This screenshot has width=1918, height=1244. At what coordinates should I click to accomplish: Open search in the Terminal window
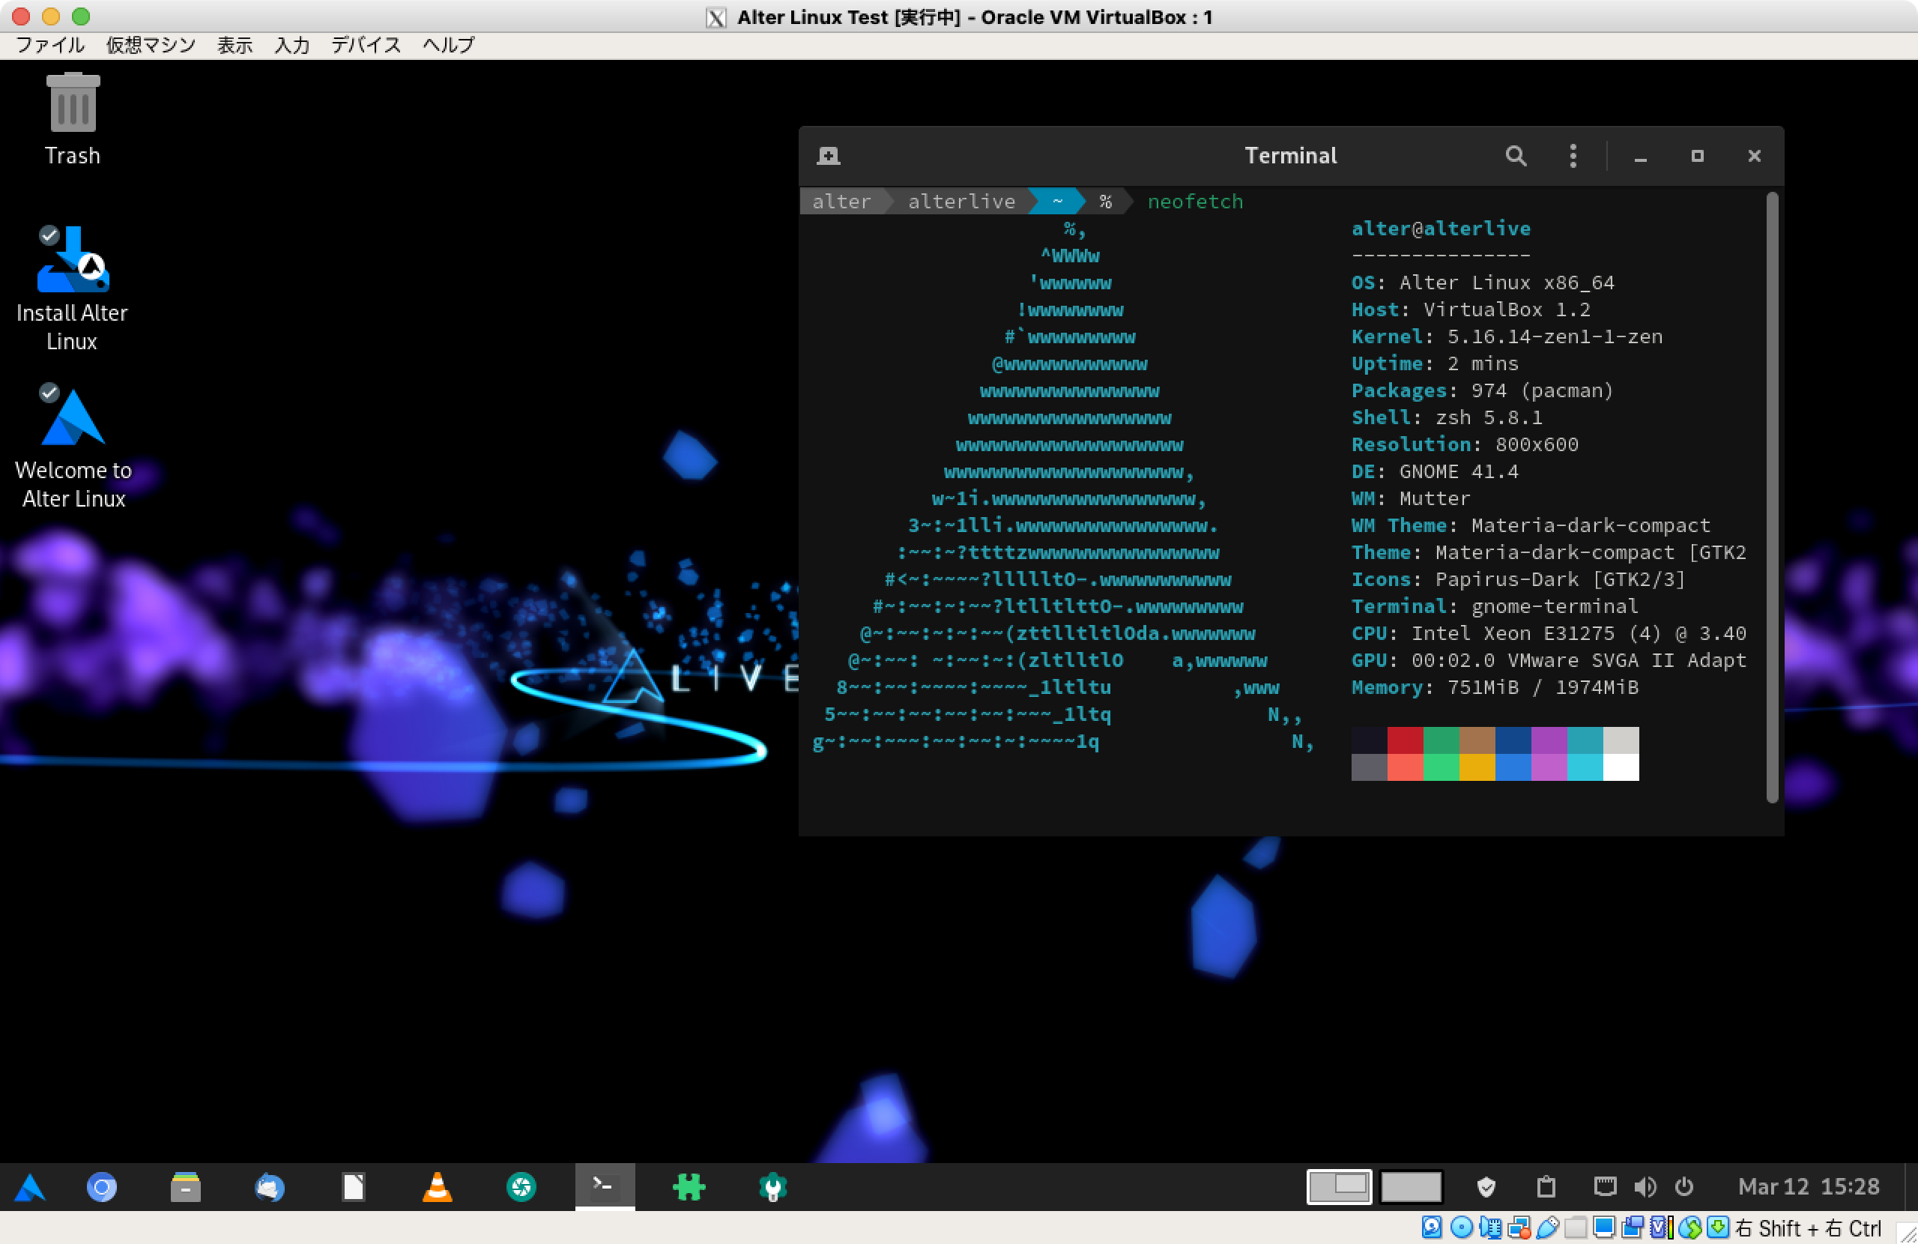tap(1516, 156)
